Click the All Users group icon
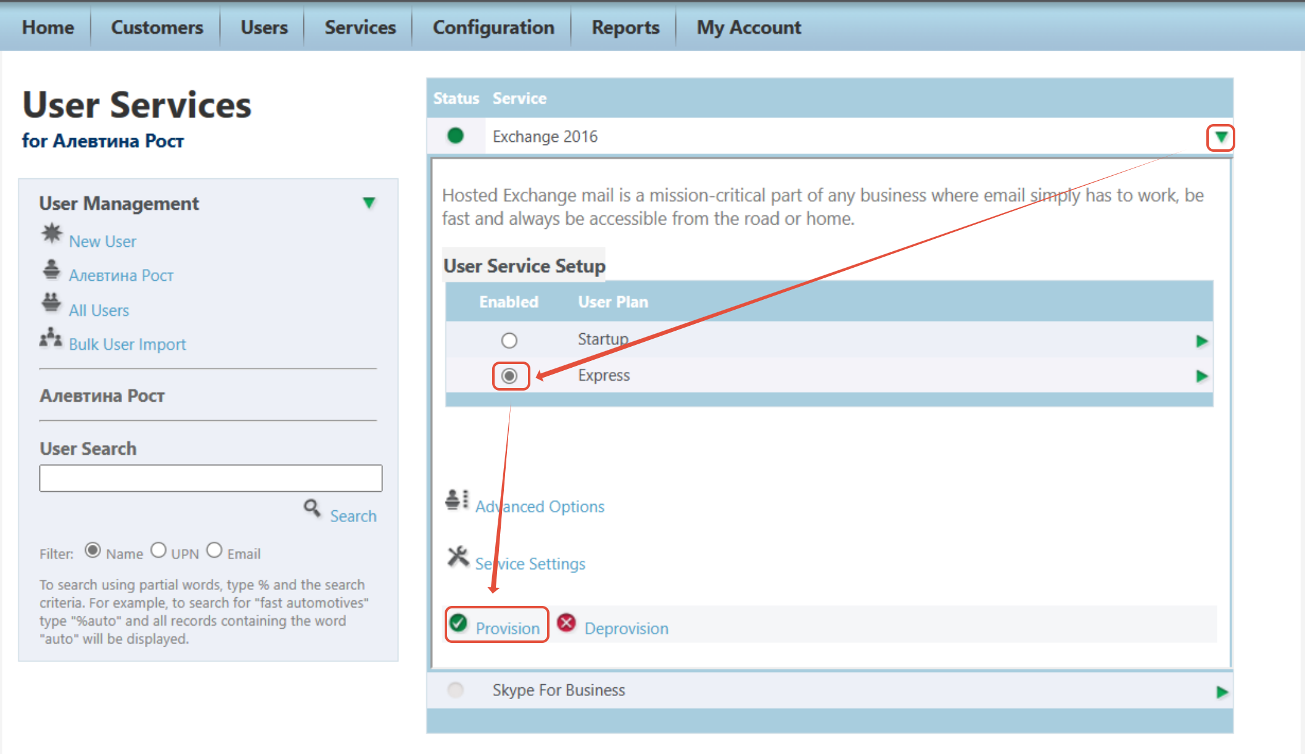 51,303
